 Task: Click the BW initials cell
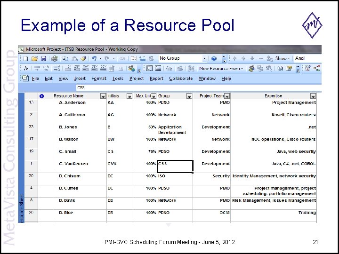pyautogui.click(x=120, y=142)
